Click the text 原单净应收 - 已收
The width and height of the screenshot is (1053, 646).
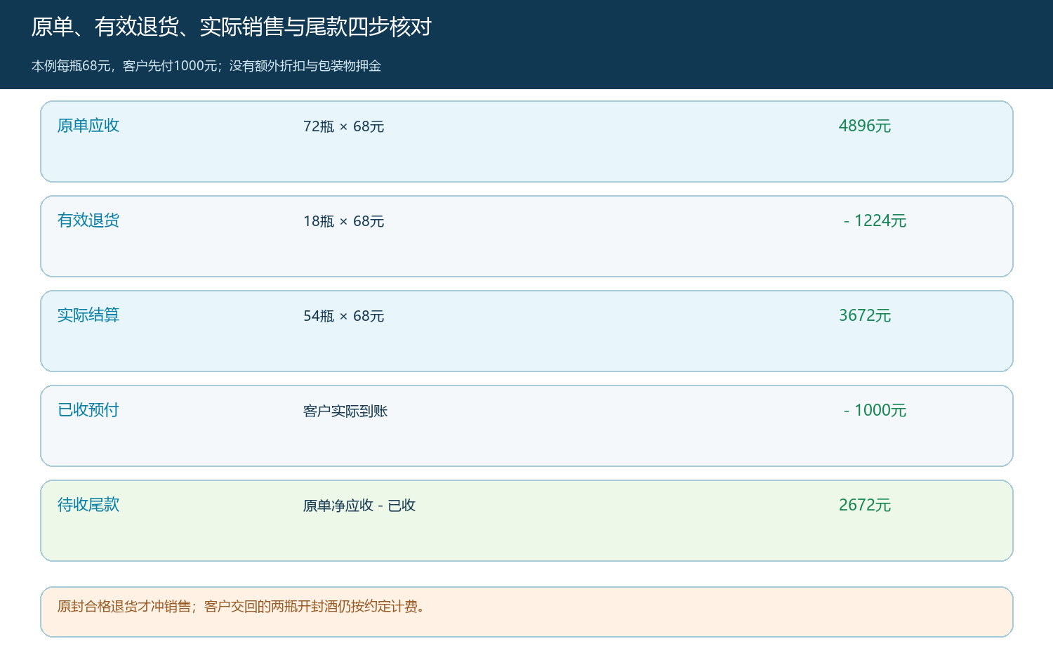pyautogui.click(x=359, y=506)
